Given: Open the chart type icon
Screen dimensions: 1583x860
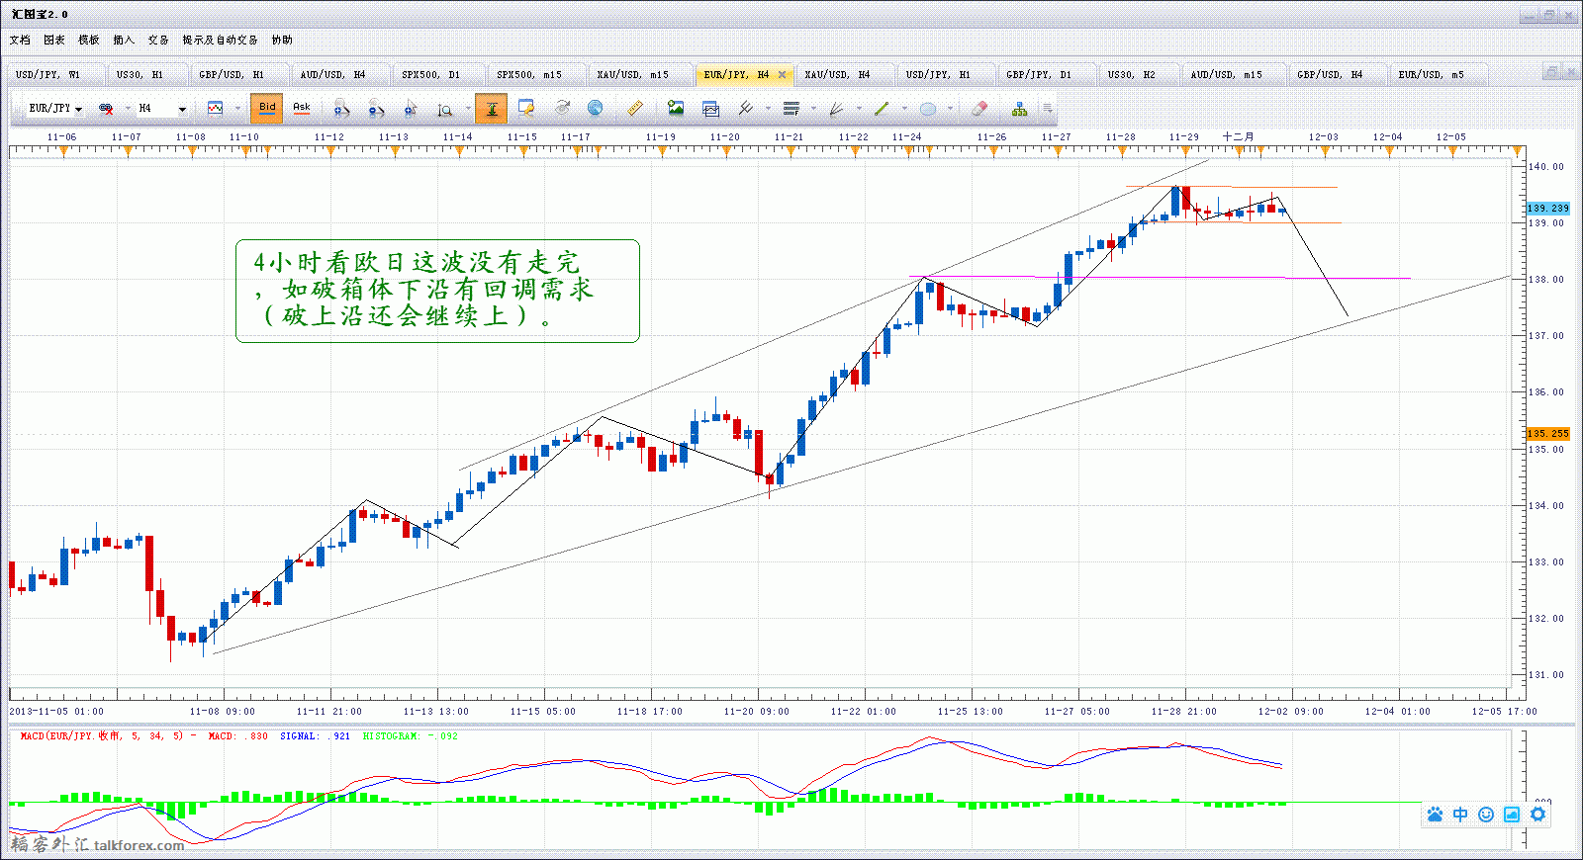Looking at the screenshot, I should tap(215, 108).
